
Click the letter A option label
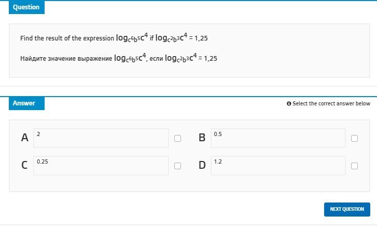pyautogui.click(x=24, y=138)
